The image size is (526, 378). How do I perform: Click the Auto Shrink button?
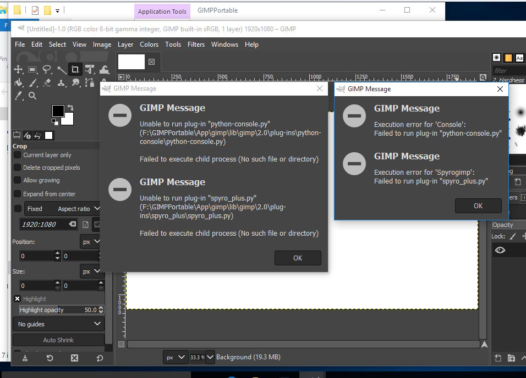point(58,340)
